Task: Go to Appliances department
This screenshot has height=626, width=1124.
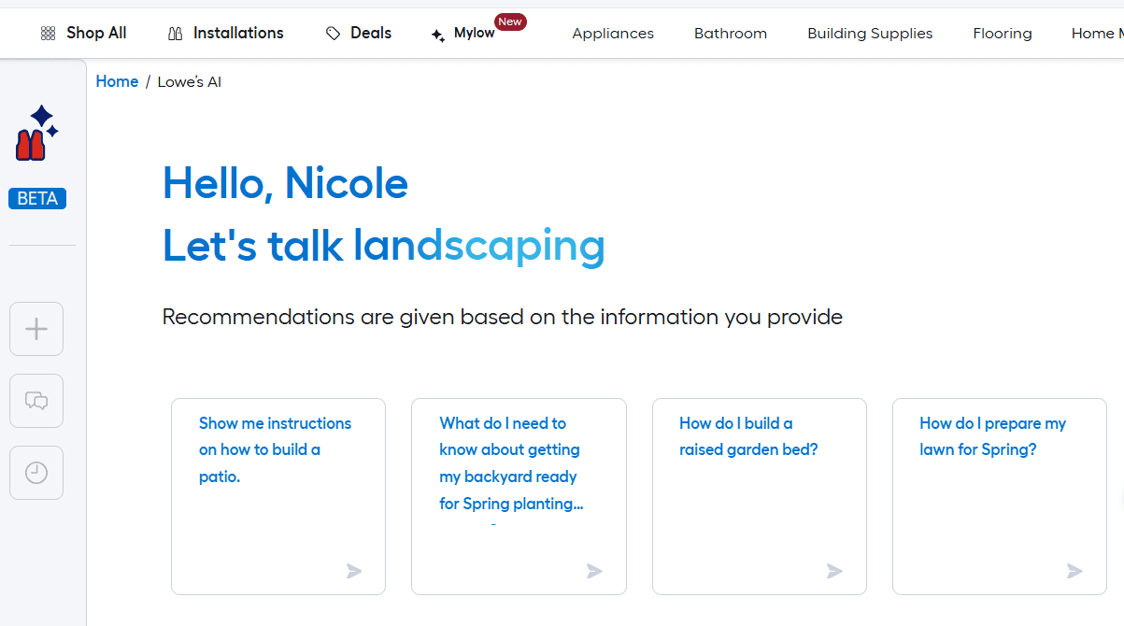Action: (613, 34)
